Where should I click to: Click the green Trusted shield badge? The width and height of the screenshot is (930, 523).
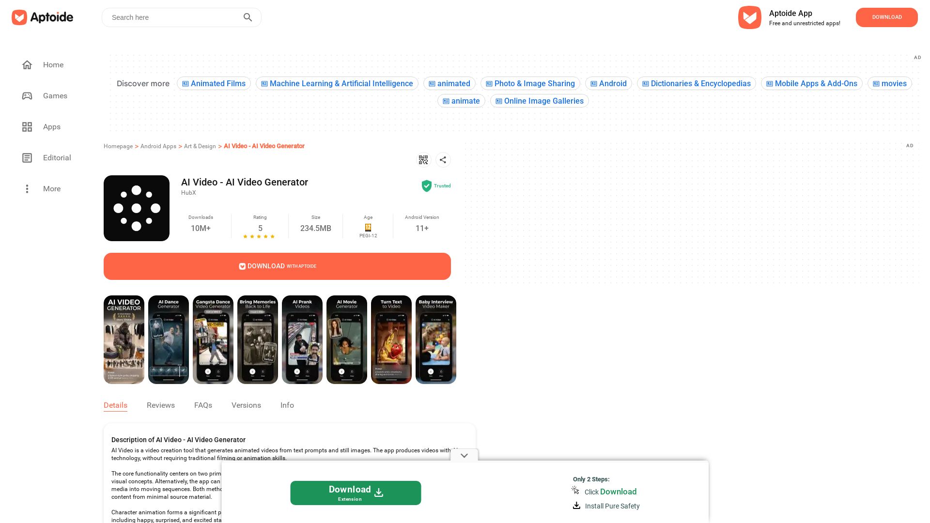coord(427,186)
